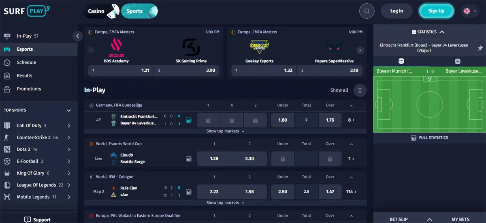Click the Dota 2 game icon
This screenshot has height=223, width=486.
pos(7,149)
